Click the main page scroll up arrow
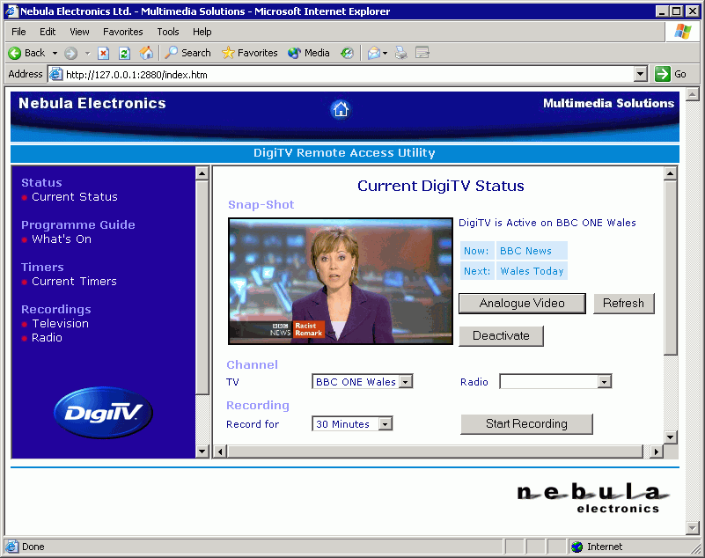The height and width of the screenshot is (558, 705). click(x=693, y=94)
